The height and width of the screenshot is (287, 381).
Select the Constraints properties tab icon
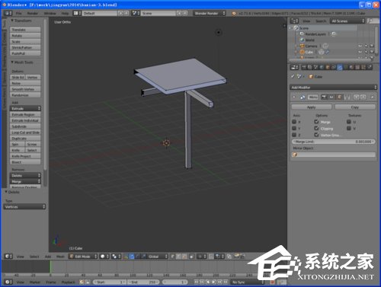[x=334, y=67]
